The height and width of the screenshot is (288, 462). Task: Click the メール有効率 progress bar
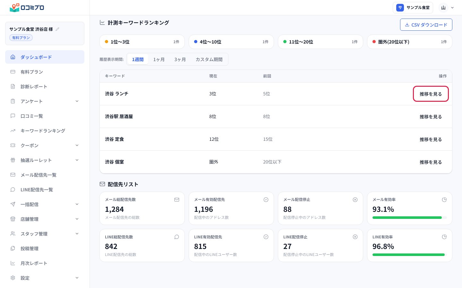pos(410,218)
